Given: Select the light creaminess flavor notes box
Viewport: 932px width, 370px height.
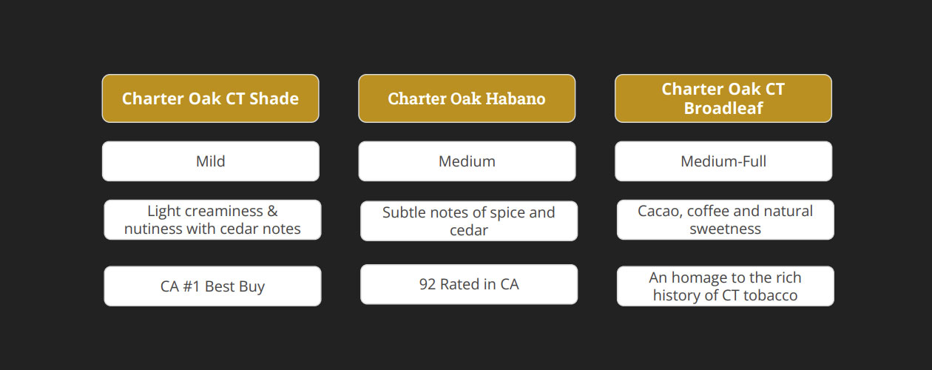Looking at the screenshot, I should (x=212, y=220).
